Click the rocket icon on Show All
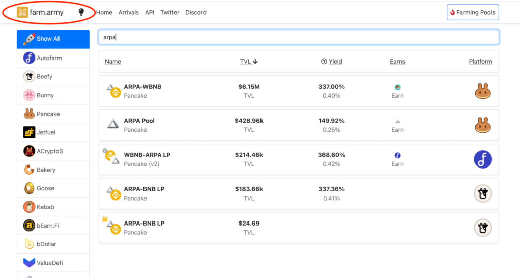This screenshot has height=278, width=521. pyautogui.click(x=29, y=39)
